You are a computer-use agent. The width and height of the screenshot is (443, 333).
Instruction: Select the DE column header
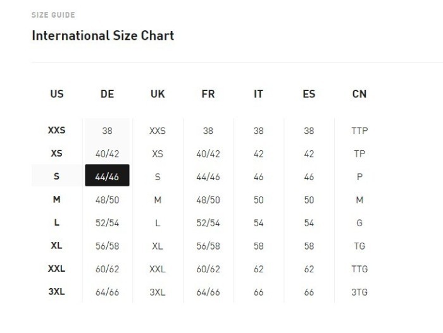pos(108,94)
